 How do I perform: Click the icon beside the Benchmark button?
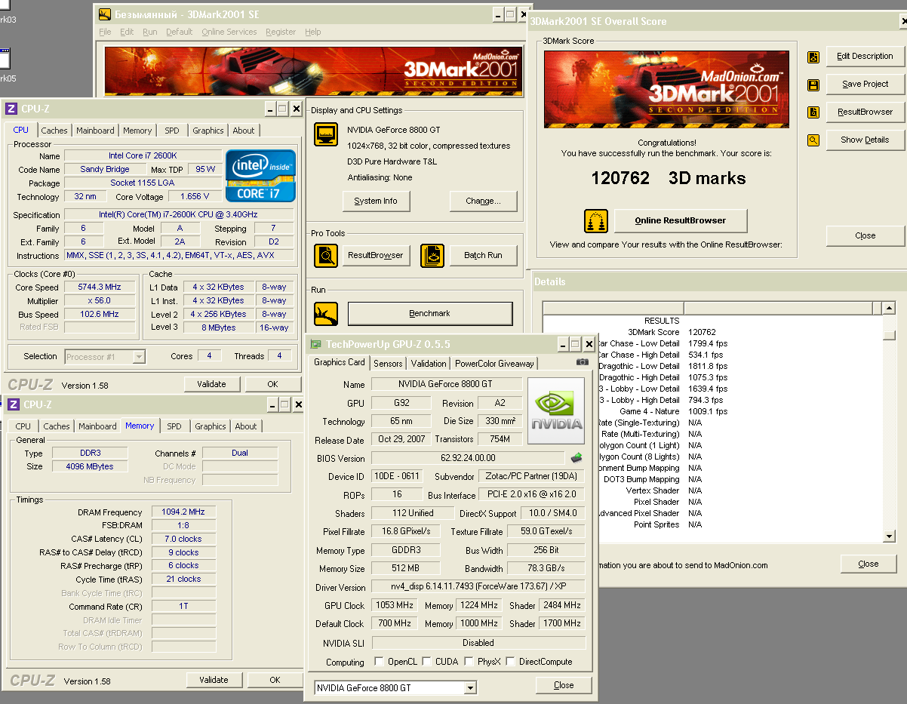[x=326, y=314]
